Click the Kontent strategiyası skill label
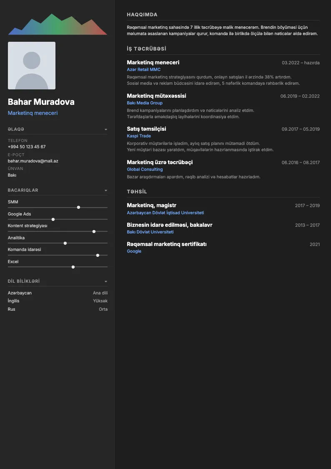Image resolution: width=331 pixels, height=469 pixels. point(28,226)
